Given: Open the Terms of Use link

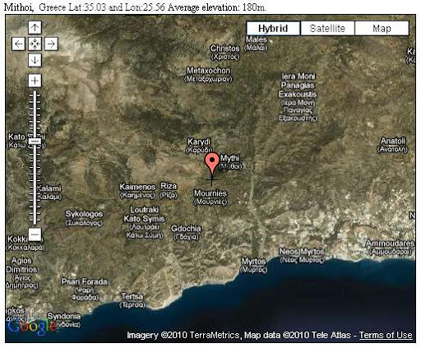Looking at the screenshot, I should [x=386, y=335].
